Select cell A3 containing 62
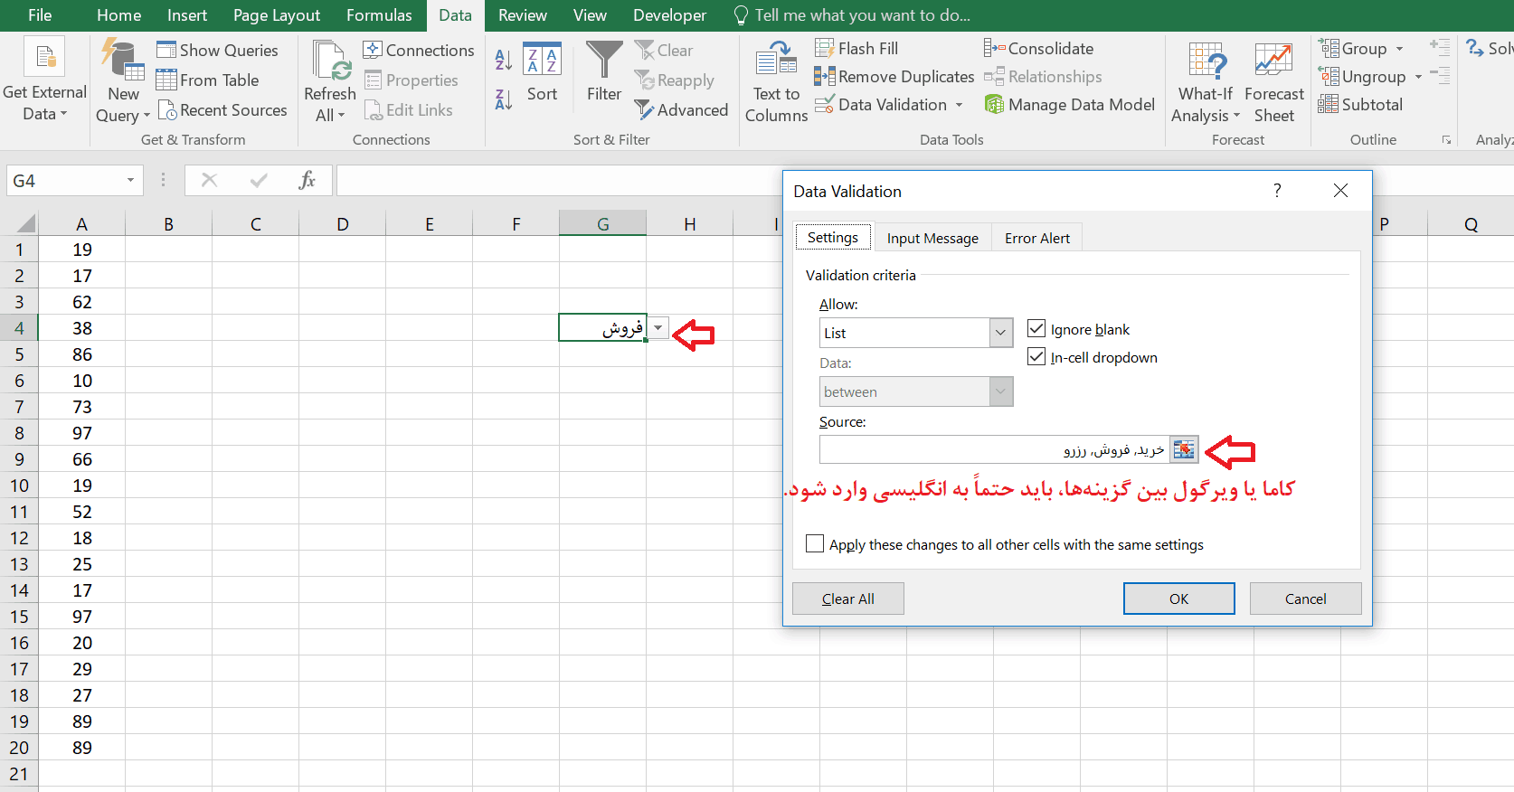This screenshot has width=1514, height=792. (82, 302)
